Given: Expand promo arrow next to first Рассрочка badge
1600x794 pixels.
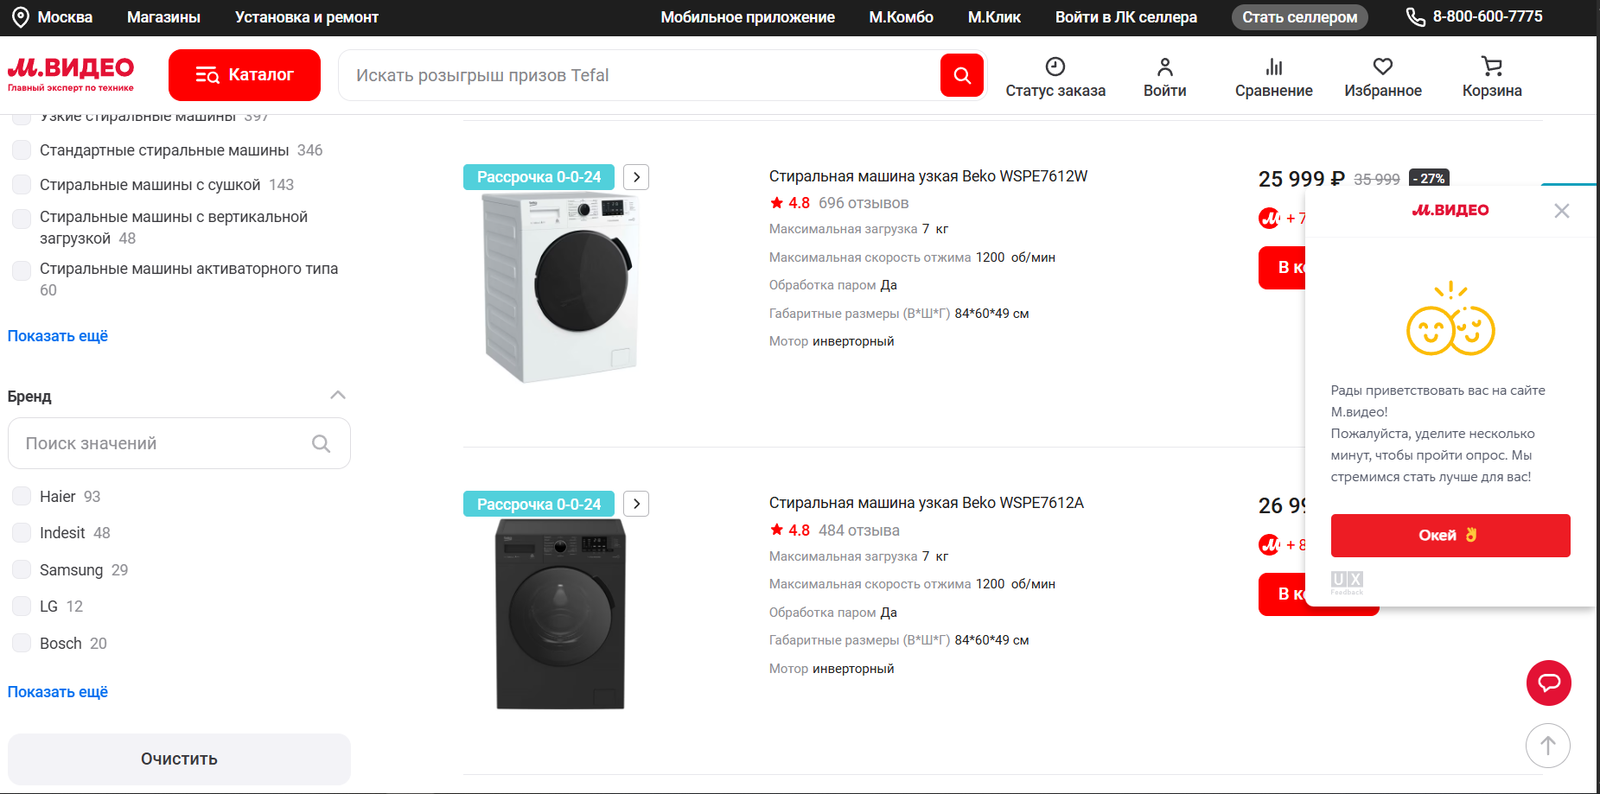Looking at the screenshot, I should (636, 177).
